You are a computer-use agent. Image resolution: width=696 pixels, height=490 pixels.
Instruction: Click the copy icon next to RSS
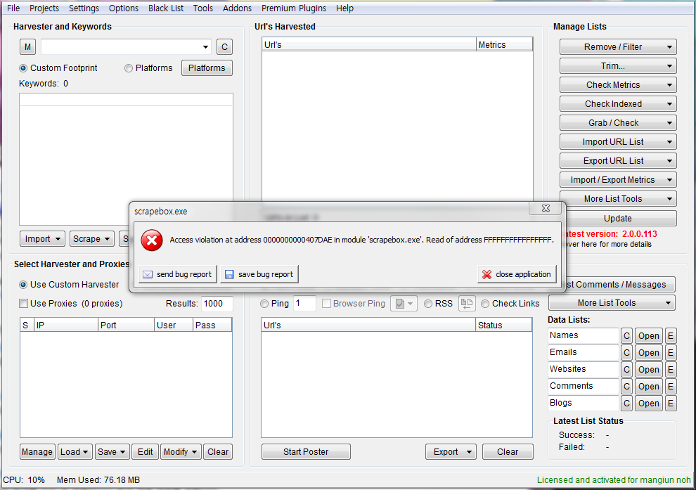pyautogui.click(x=467, y=304)
